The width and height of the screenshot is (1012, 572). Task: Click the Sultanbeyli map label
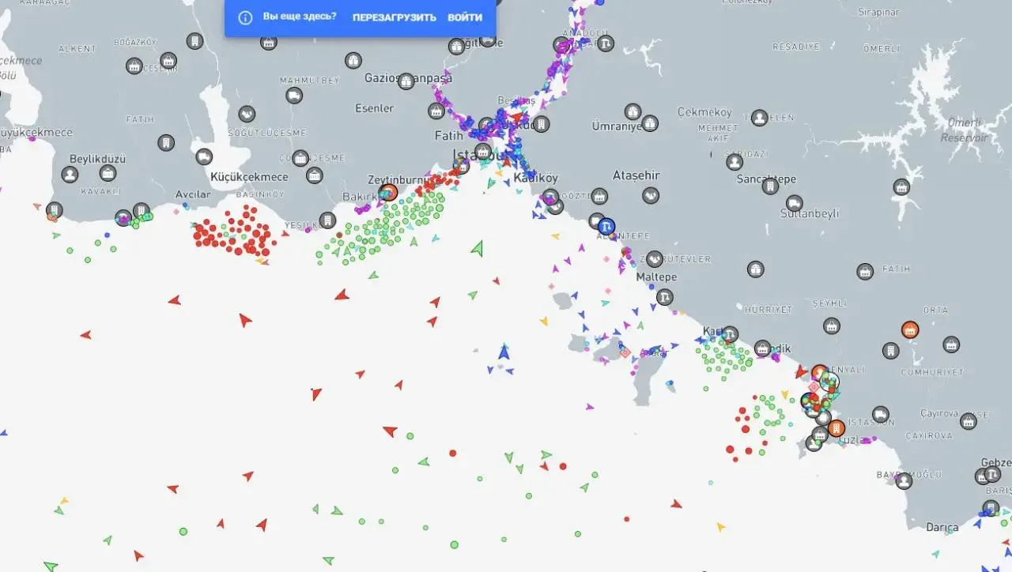point(810,213)
